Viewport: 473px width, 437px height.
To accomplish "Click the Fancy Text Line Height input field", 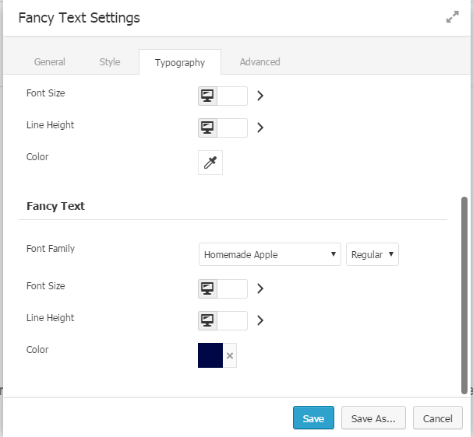I will click(x=232, y=320).
